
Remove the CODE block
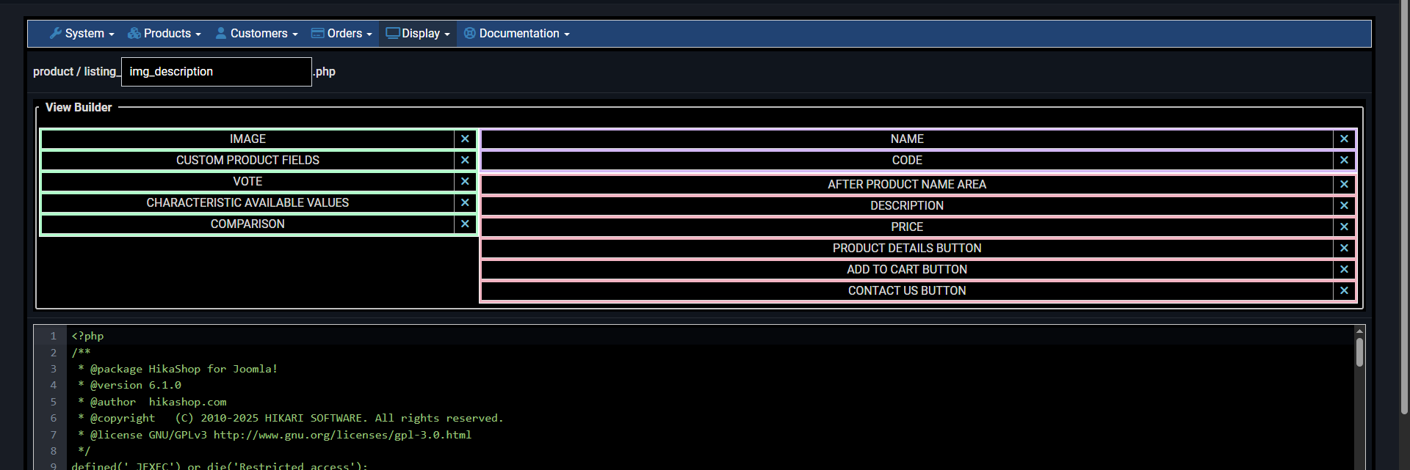coord(1344,161)
